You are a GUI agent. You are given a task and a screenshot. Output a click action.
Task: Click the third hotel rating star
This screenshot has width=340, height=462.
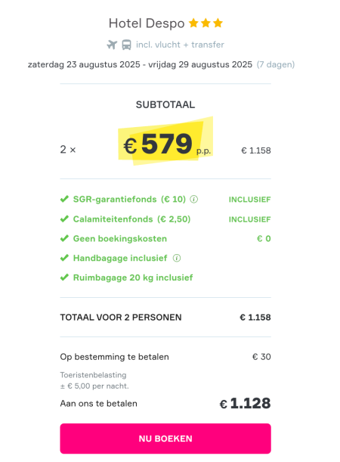point(218,23)
